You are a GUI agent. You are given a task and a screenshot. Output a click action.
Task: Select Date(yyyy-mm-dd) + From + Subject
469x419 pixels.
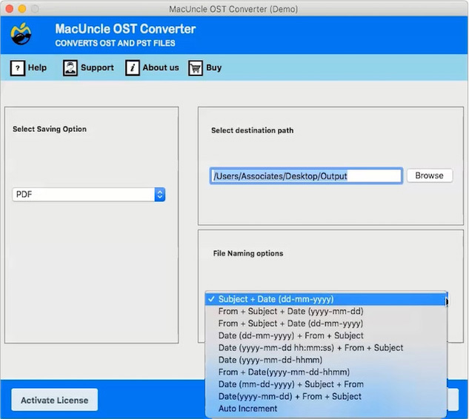pos(326,396)
